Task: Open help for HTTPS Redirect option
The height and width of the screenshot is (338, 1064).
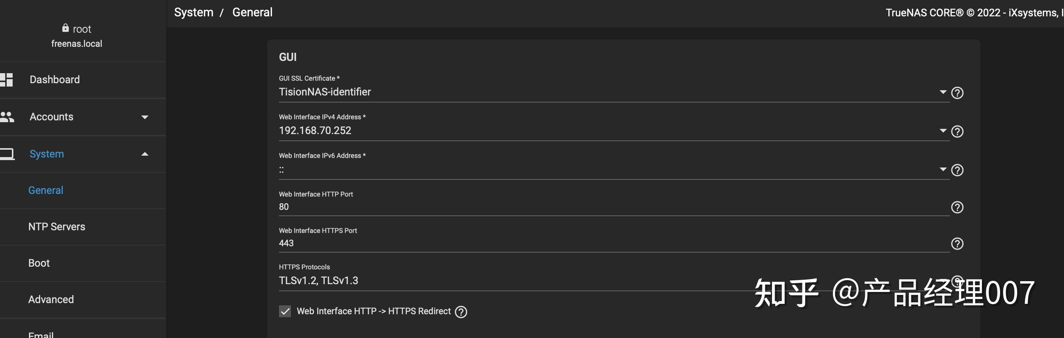Action: 461,312
